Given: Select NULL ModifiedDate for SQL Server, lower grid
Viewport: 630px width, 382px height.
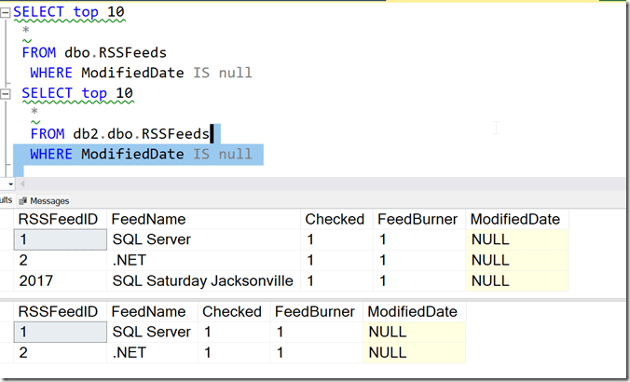Looking at the screenshot, I should tap(414, 333).
